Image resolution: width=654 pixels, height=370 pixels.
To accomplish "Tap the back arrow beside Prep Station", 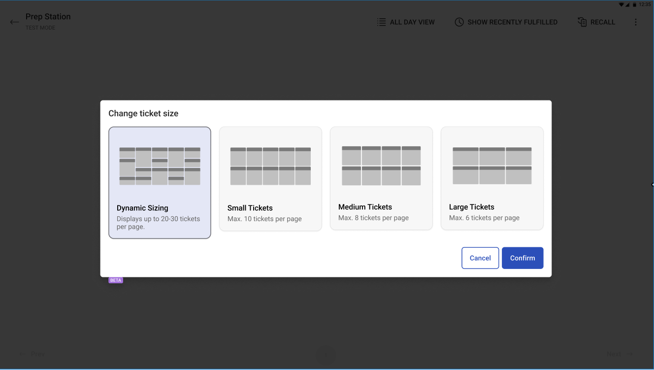I will click(14, 22).
